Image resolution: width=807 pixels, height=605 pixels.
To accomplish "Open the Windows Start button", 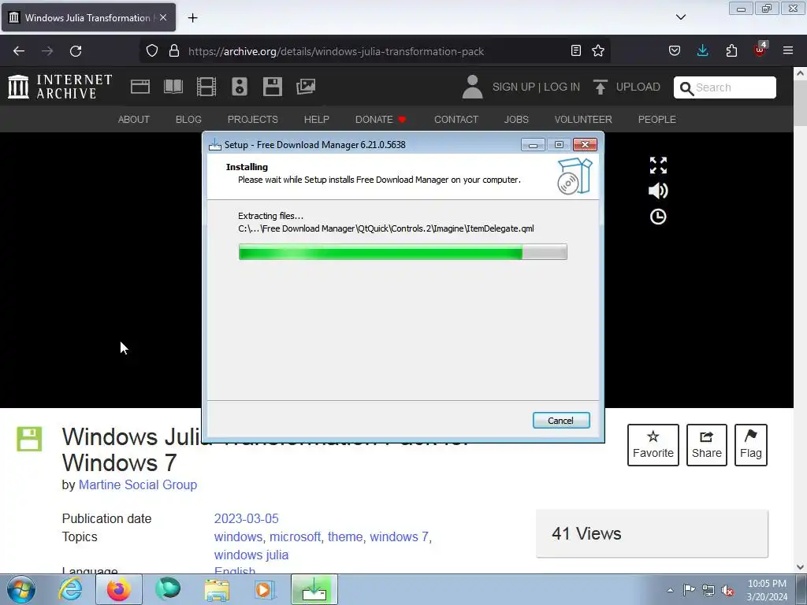I will coord(21,589).
